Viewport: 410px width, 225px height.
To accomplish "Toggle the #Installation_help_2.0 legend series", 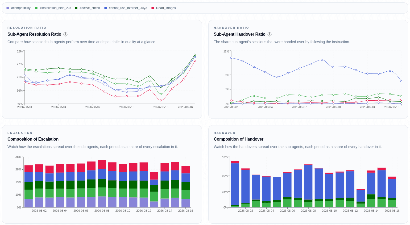I will tap(53, 8).
